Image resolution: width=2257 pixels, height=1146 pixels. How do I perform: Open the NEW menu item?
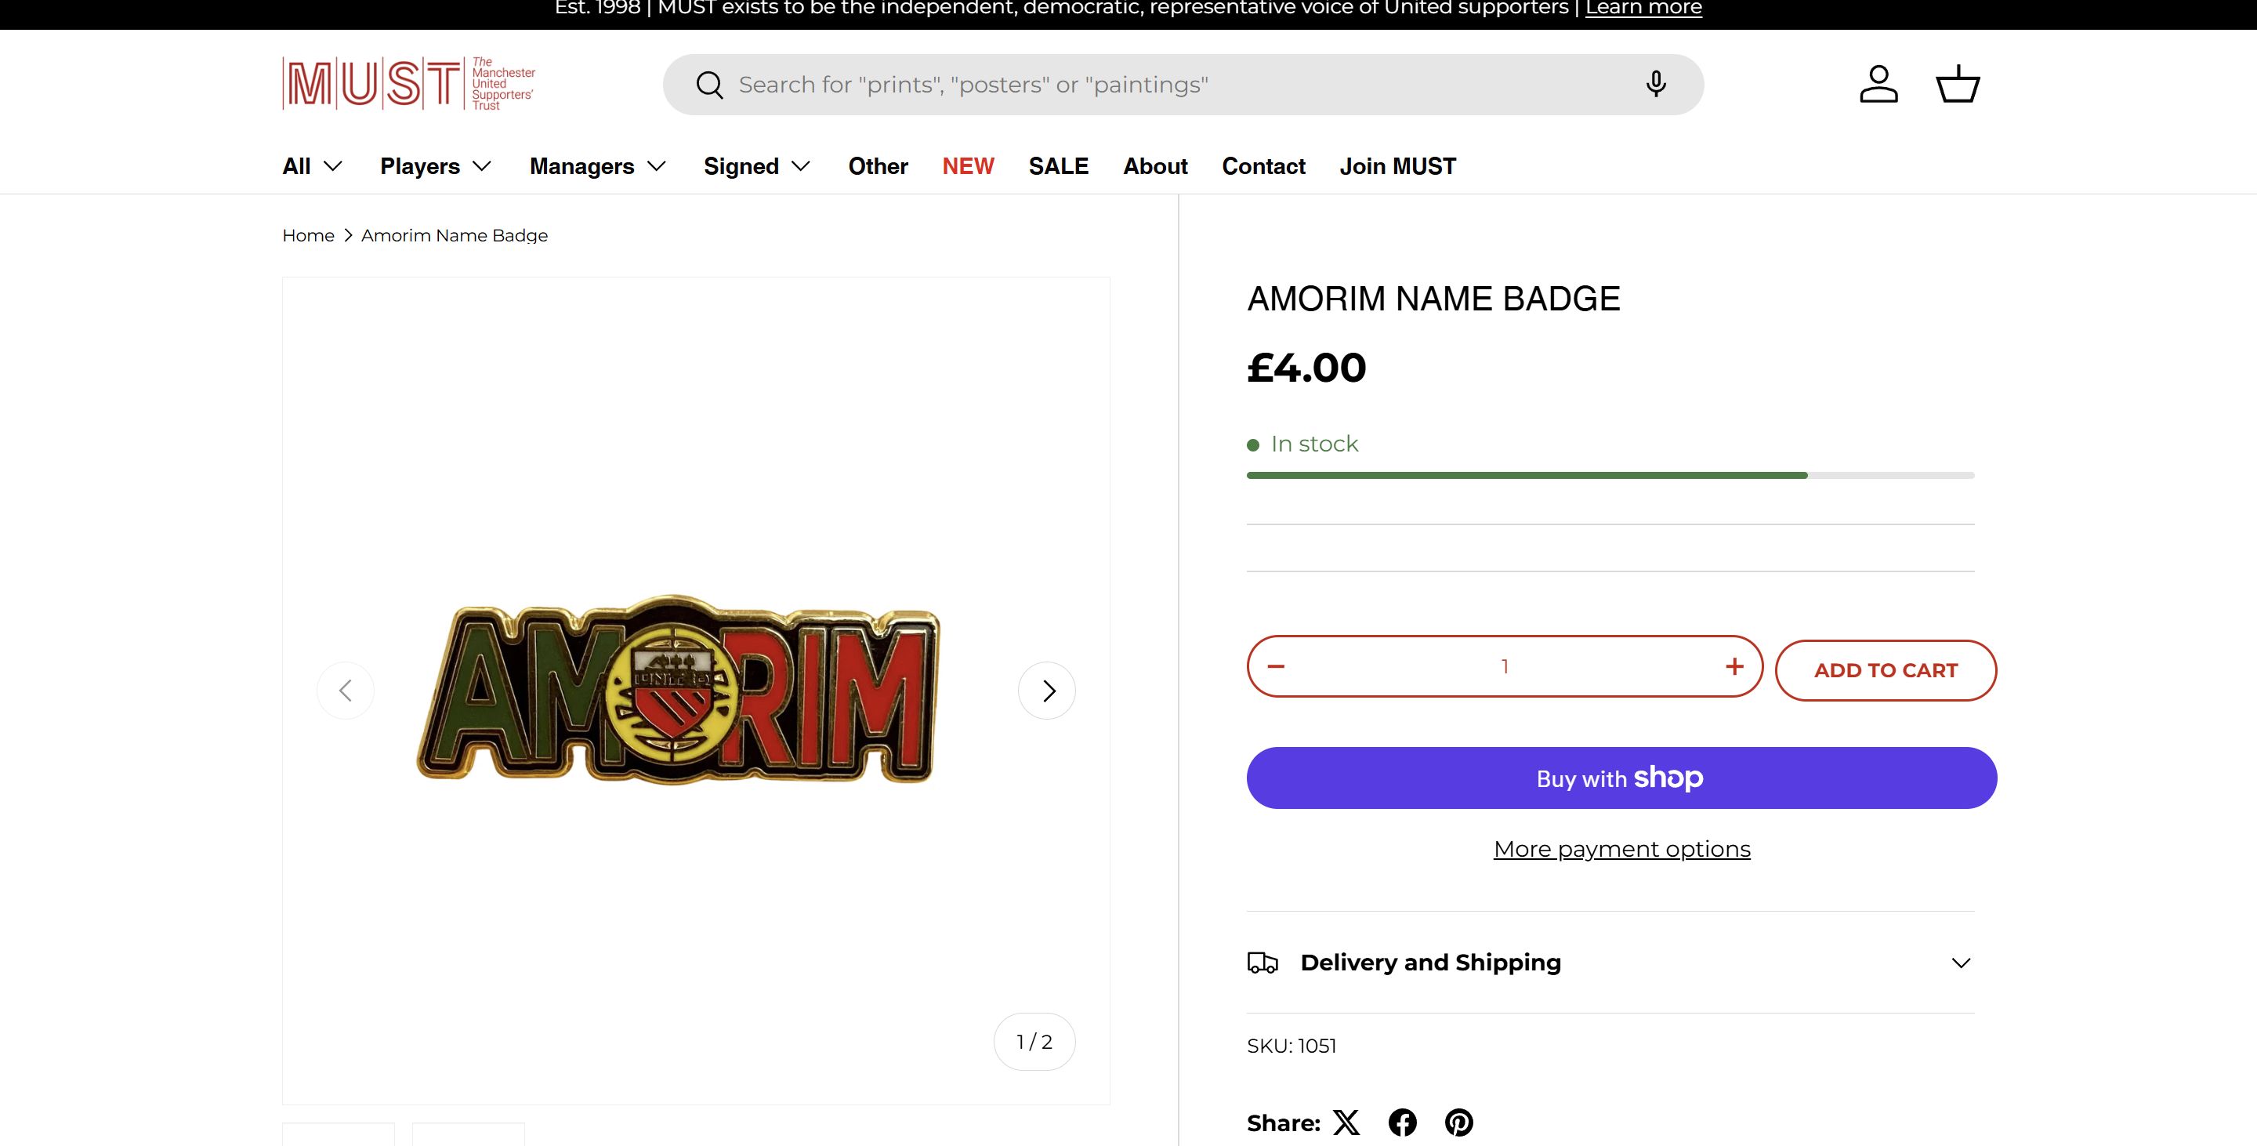tap(968, 166)
